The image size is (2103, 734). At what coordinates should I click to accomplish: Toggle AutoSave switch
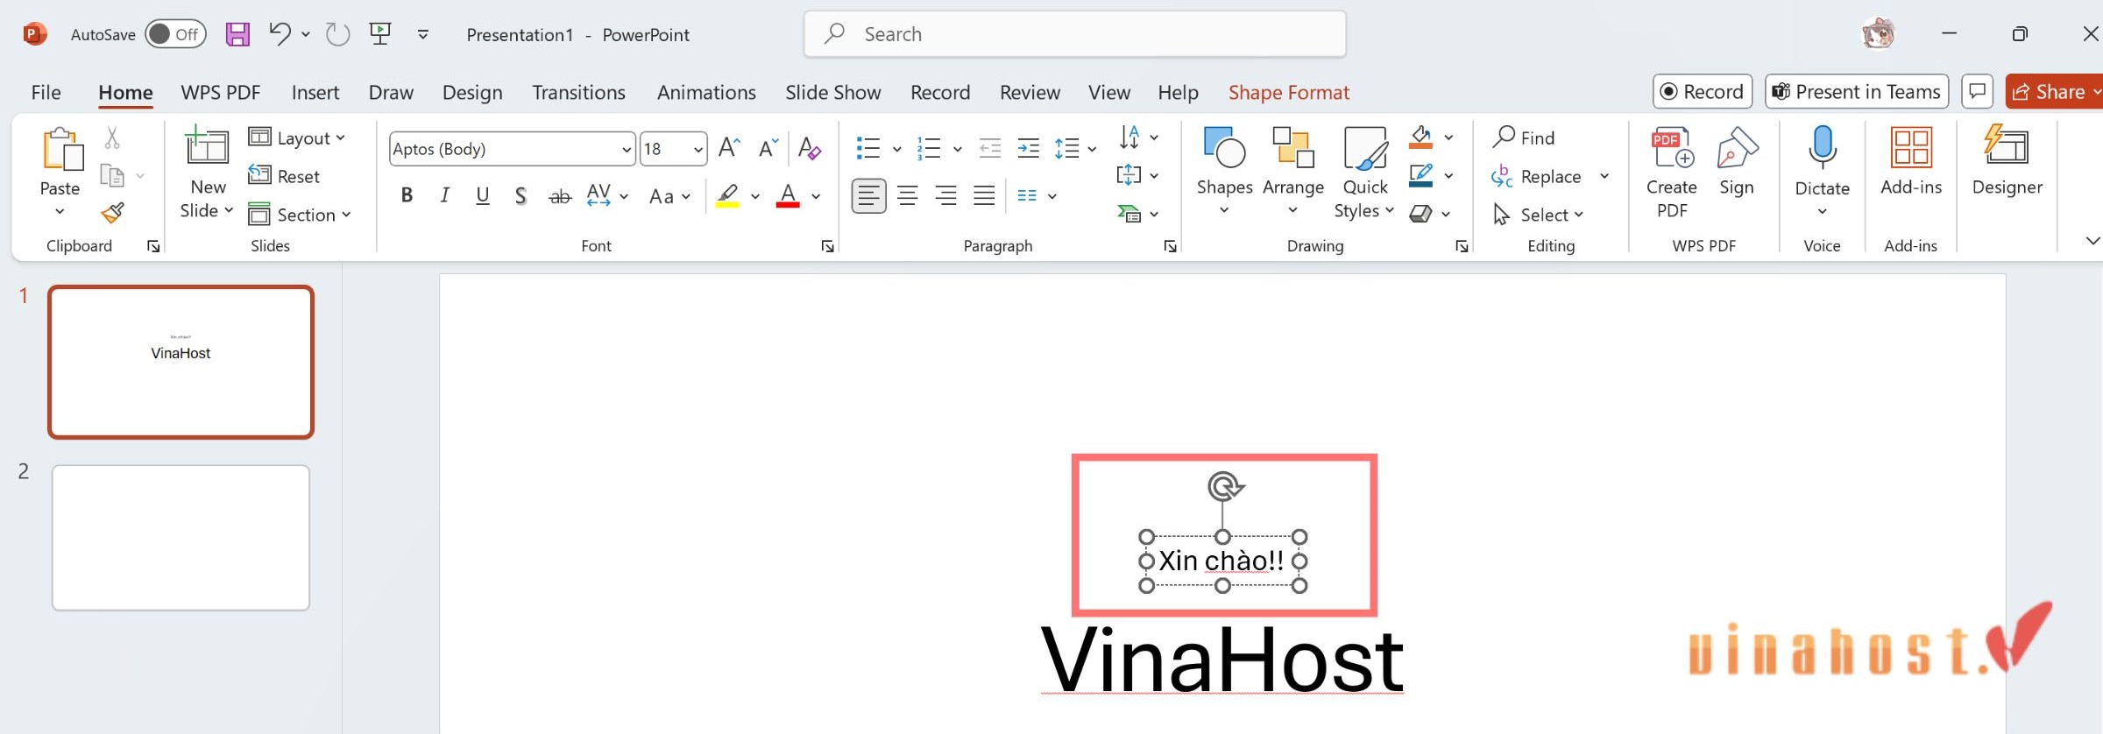click(x=175, y=34)
